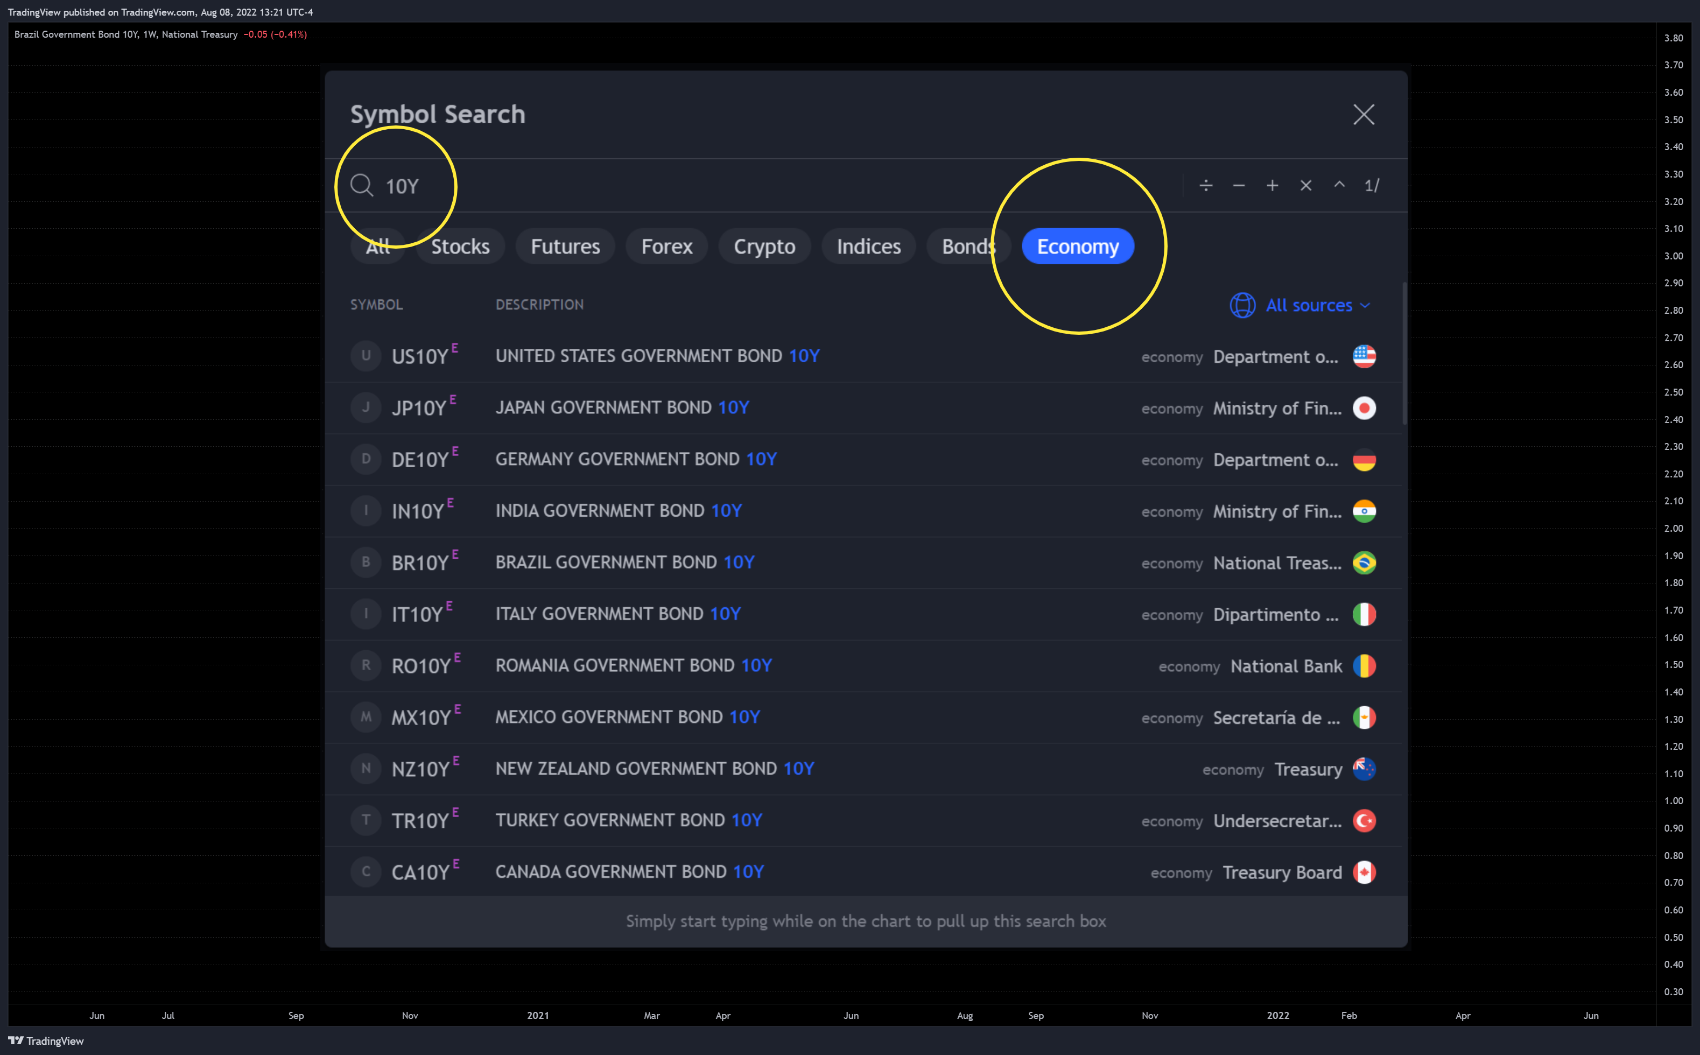Click the Italy flag icon

point(1364,615)
